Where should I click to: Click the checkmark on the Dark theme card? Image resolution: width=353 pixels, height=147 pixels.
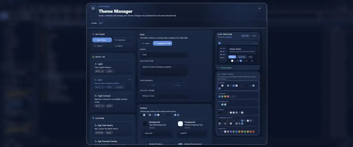tap(129, 80)
